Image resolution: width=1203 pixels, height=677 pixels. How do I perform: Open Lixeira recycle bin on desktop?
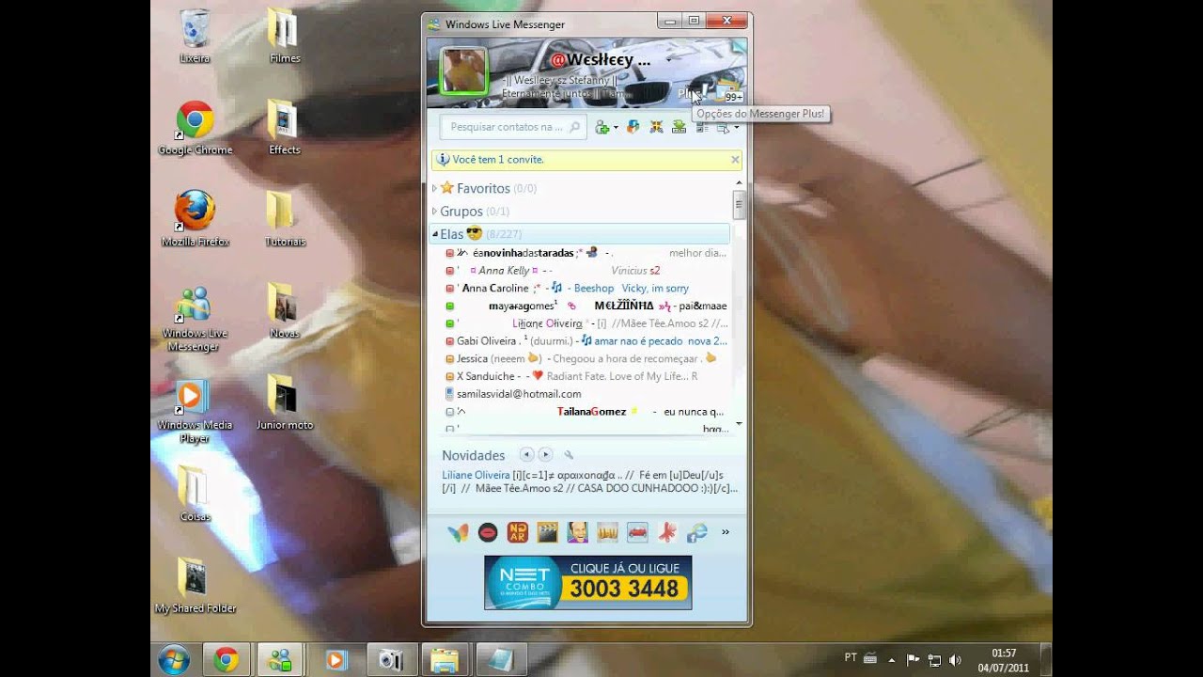[195, 36]
